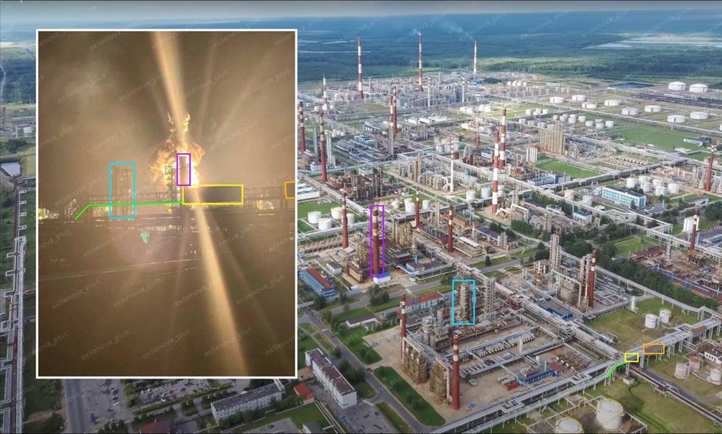Click the purple box in the inset night photo
This screenshot has width=722, height=434.
point(183,169)
